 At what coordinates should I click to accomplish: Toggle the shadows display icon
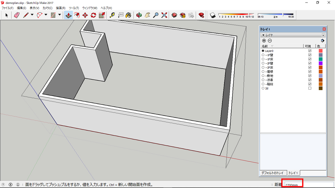213,15
